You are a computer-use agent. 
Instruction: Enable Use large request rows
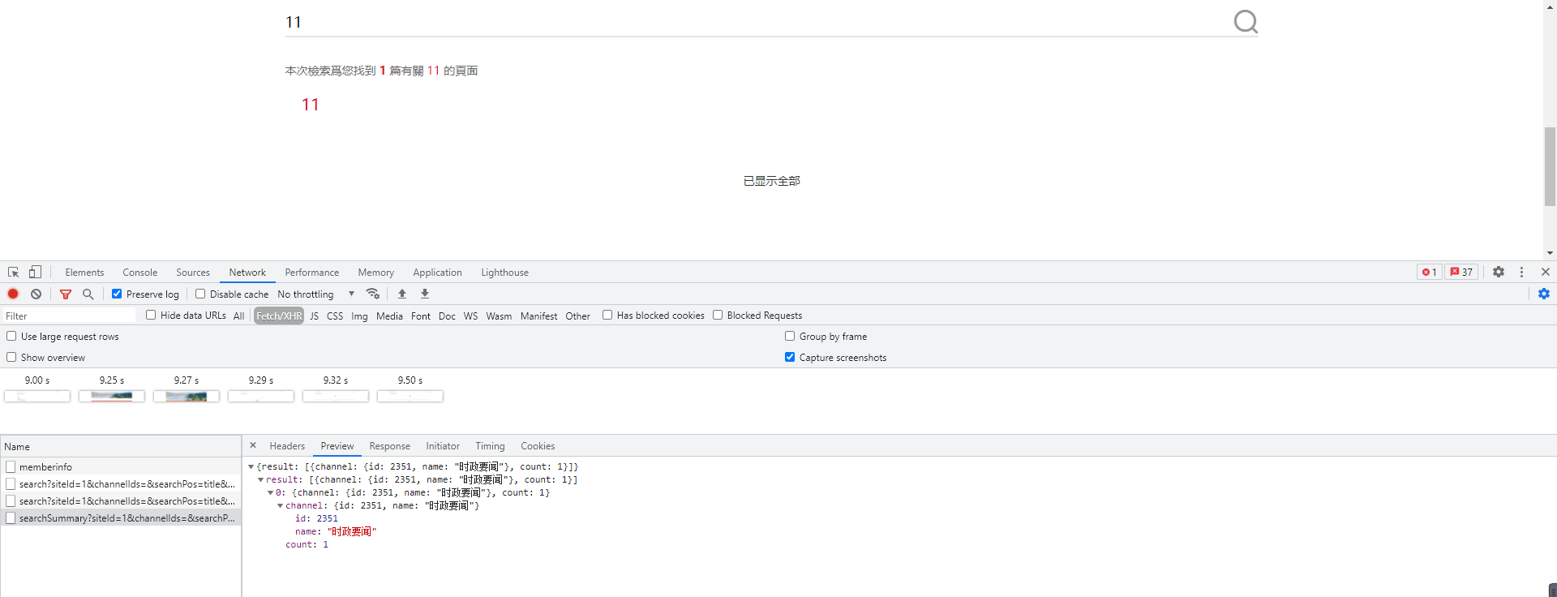tap(11, 336)
